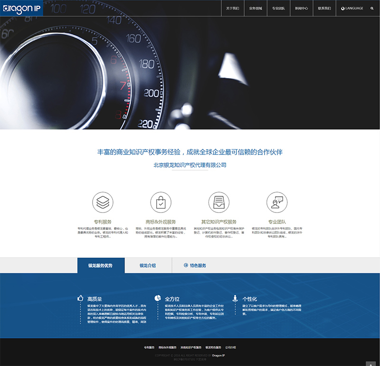Open the 新闻中心 navigation menu
The image size is (380, 366).
301,9
